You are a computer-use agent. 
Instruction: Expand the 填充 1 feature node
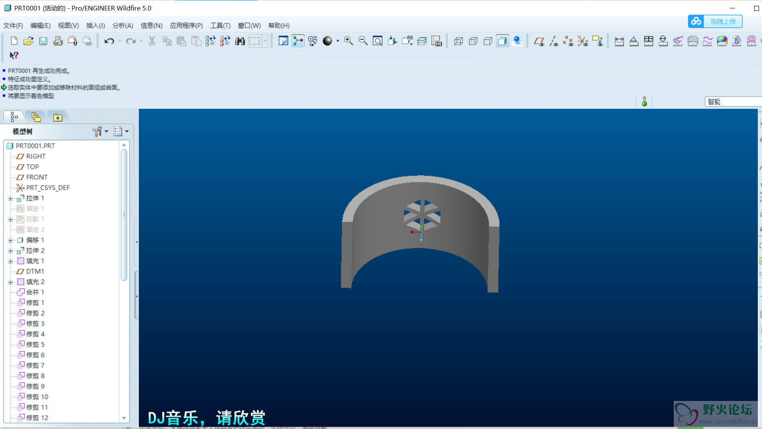(x=10, y=261)
